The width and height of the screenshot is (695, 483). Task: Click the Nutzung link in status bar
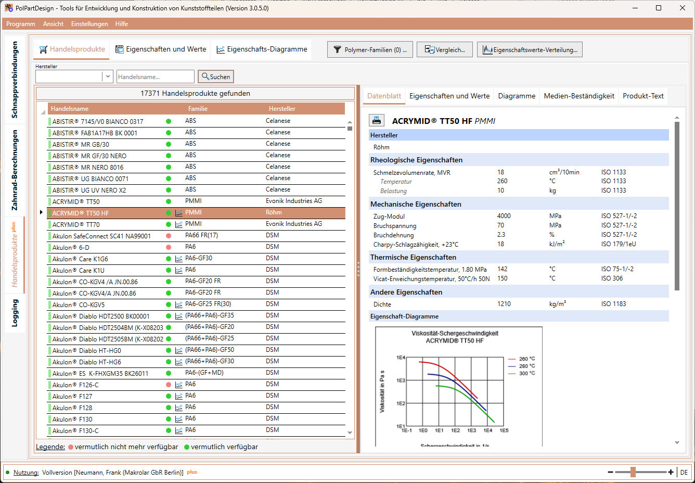(26, 473)
